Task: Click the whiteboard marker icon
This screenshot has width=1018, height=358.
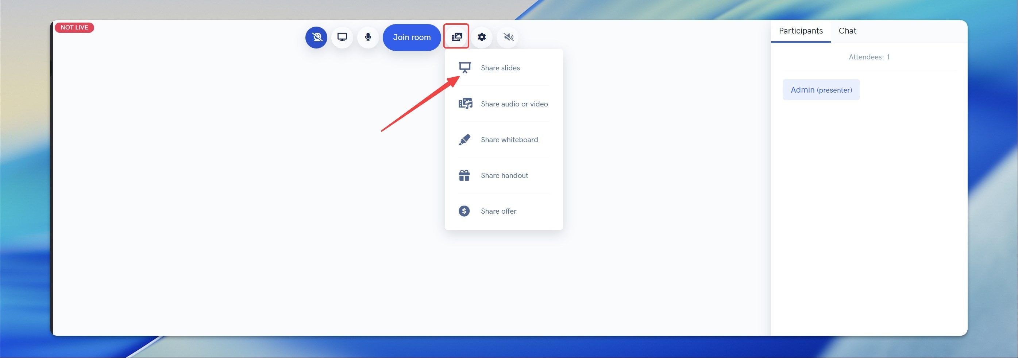Action: point(464,140)
